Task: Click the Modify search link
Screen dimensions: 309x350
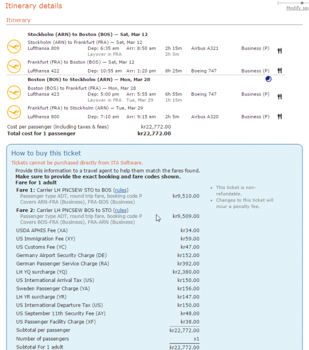Action: point(297,8)
